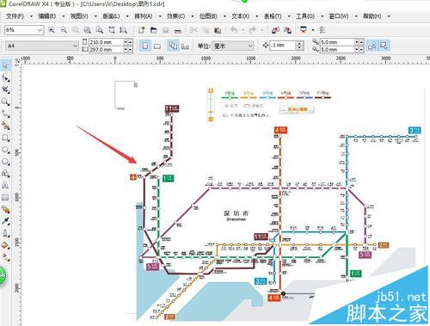This screenshot has width=430, height=326.
Task: Click the page height field 297.0 mm
Action: click(x=106, y=50)
